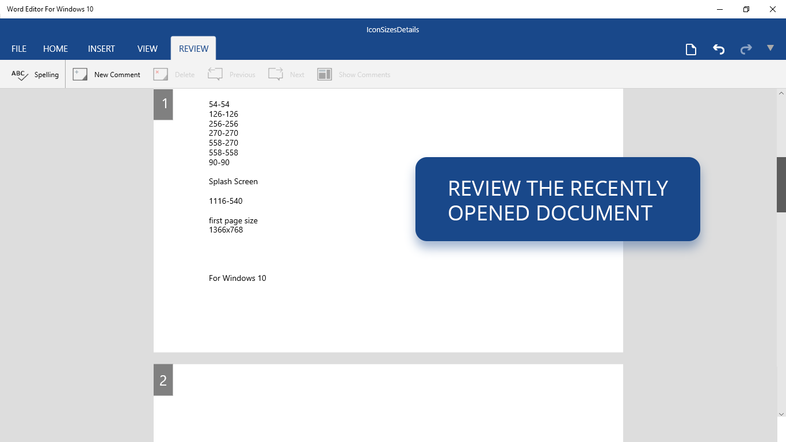Click page 2 number marker
The width and height of the screenshot is (786, 442).
point(163,380)
